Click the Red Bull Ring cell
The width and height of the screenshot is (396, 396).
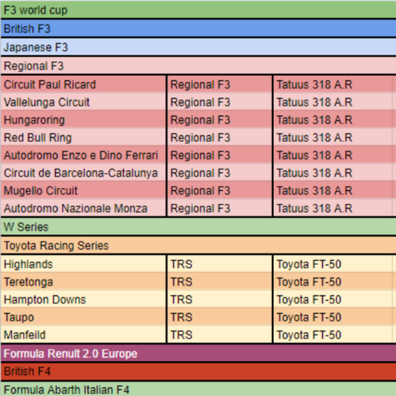[x=83, y=137]
